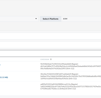Click the 0f6c9d68b4af SHA-512 ending line
Screen dimensions: 101x98
tap(57, 69)
